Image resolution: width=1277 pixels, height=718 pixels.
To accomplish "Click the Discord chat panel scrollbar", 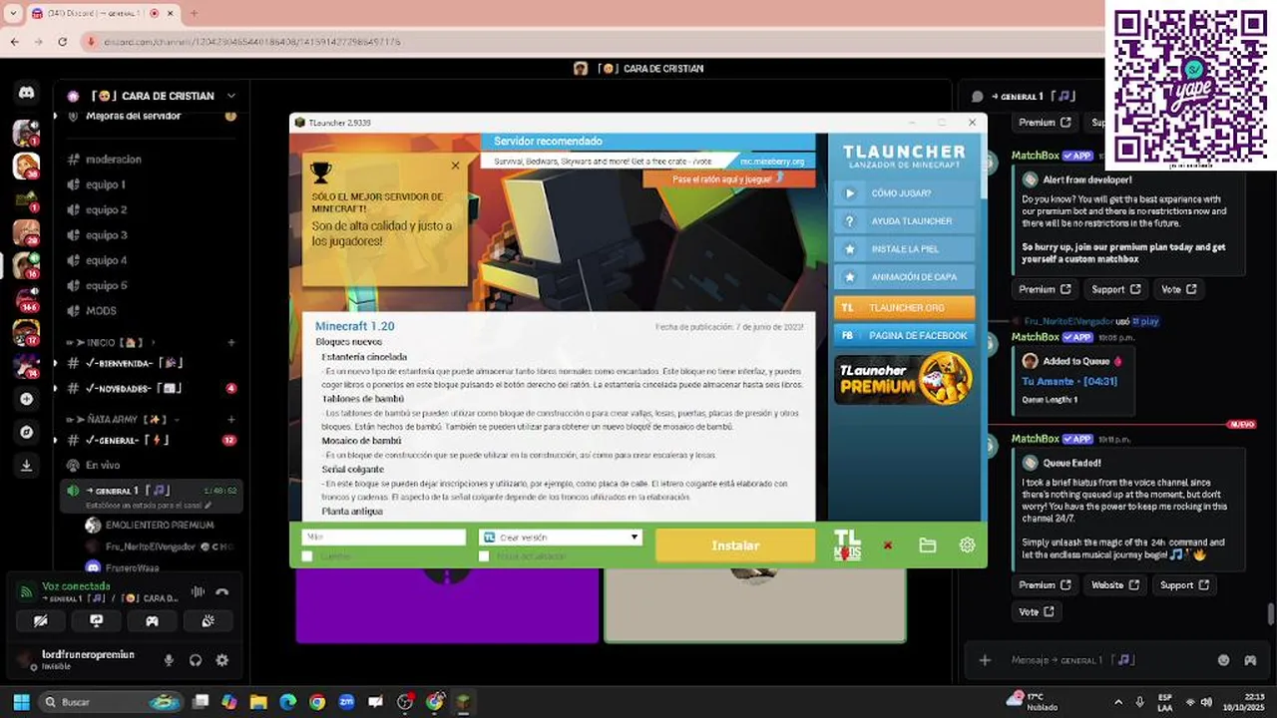I will pyautogui.click(x=1270, y=612).
